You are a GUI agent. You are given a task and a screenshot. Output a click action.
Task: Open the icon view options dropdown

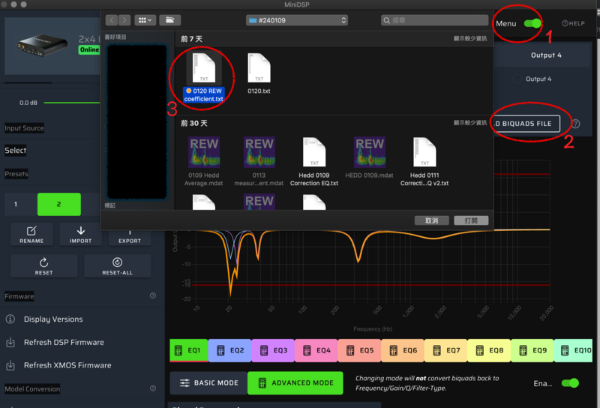point(144,20)
